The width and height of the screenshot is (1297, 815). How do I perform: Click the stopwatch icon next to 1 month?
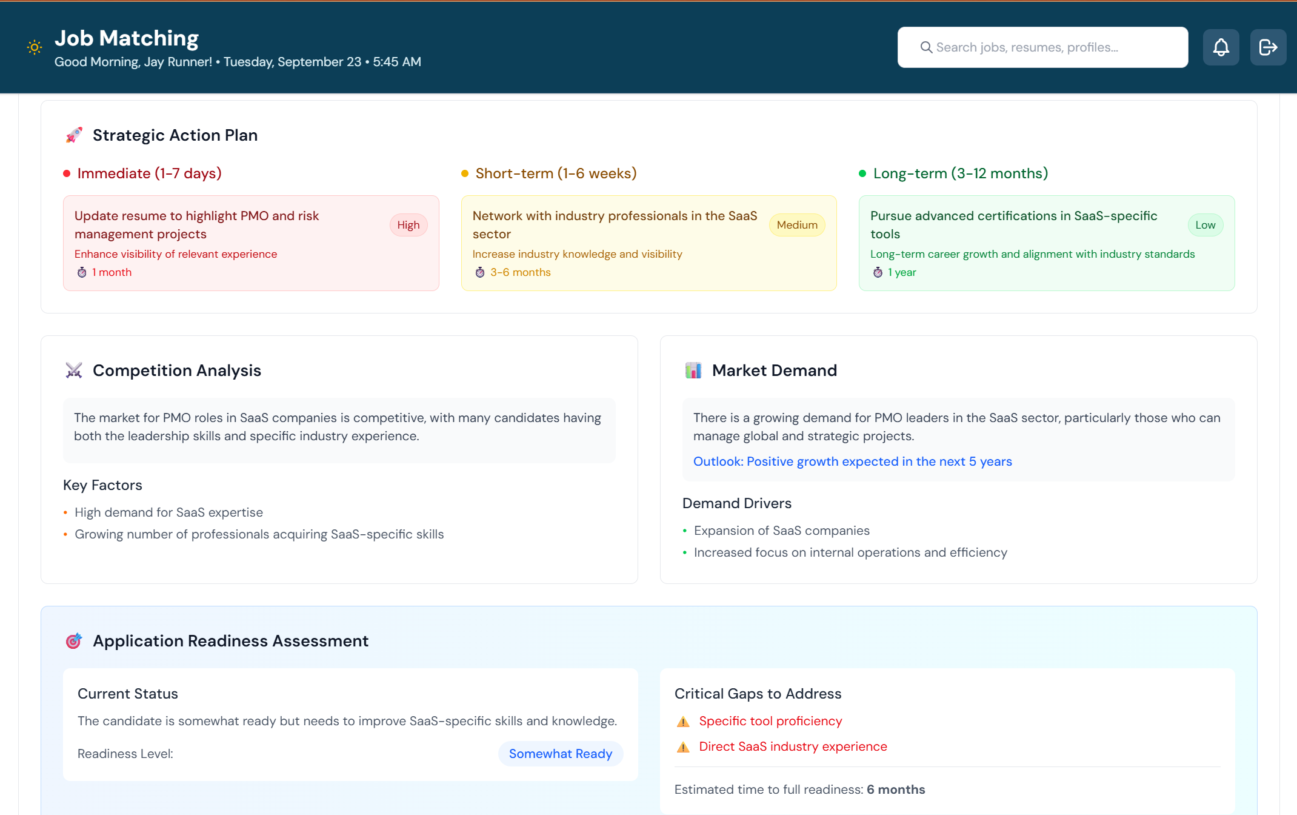point(82,272)
